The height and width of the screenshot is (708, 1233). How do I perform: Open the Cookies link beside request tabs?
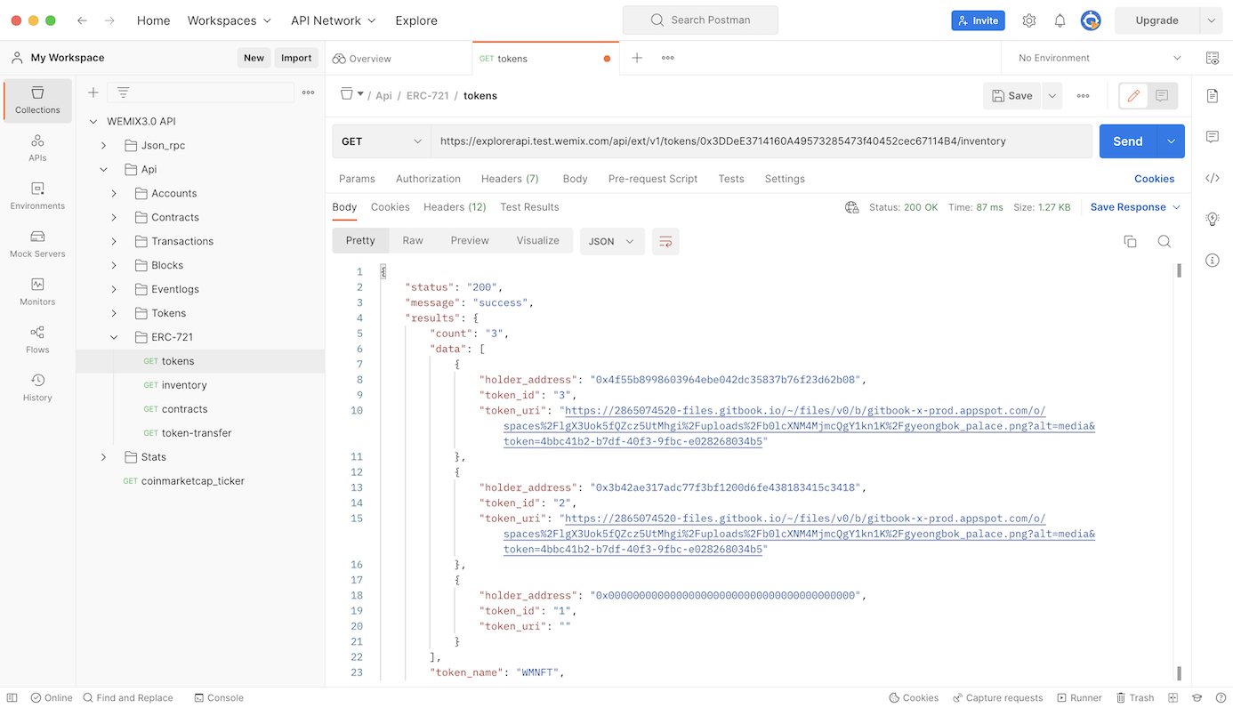tap(1154, 179)
